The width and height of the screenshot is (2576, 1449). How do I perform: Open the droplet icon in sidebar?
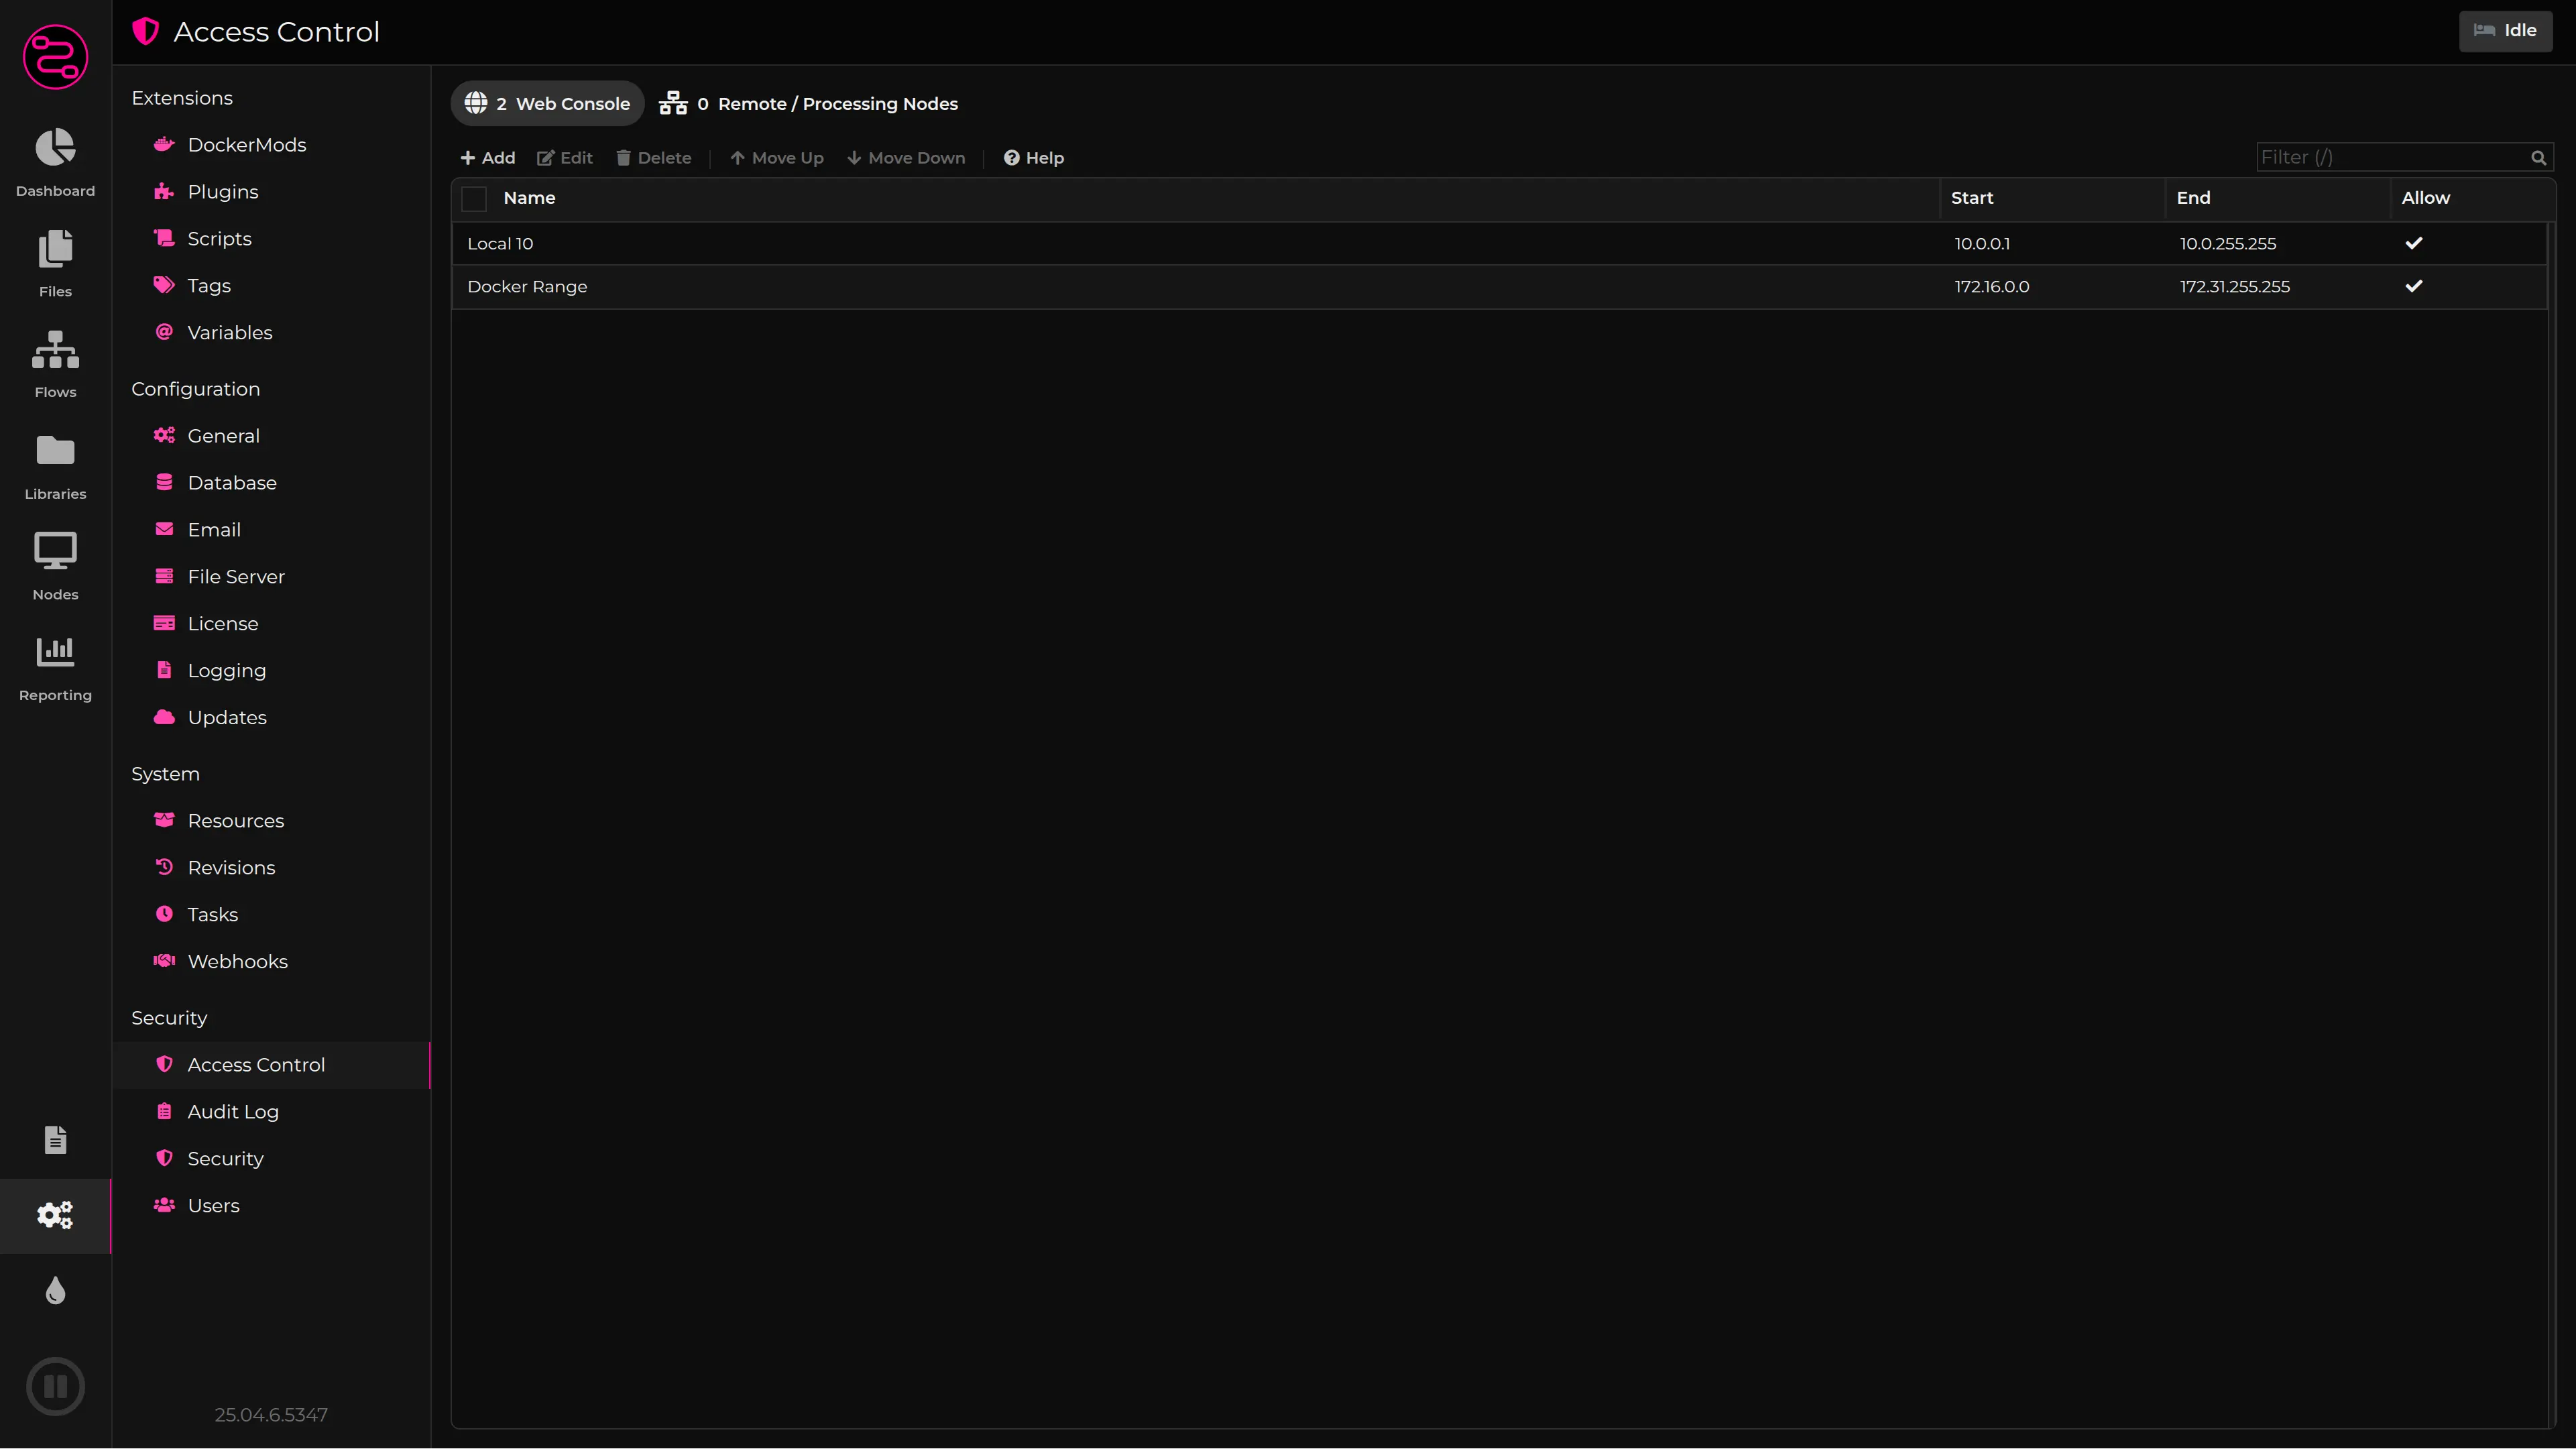[x=55, y=1291]
